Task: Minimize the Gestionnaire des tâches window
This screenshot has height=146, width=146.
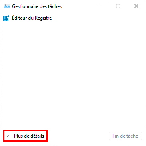Action: pos(100,6)
